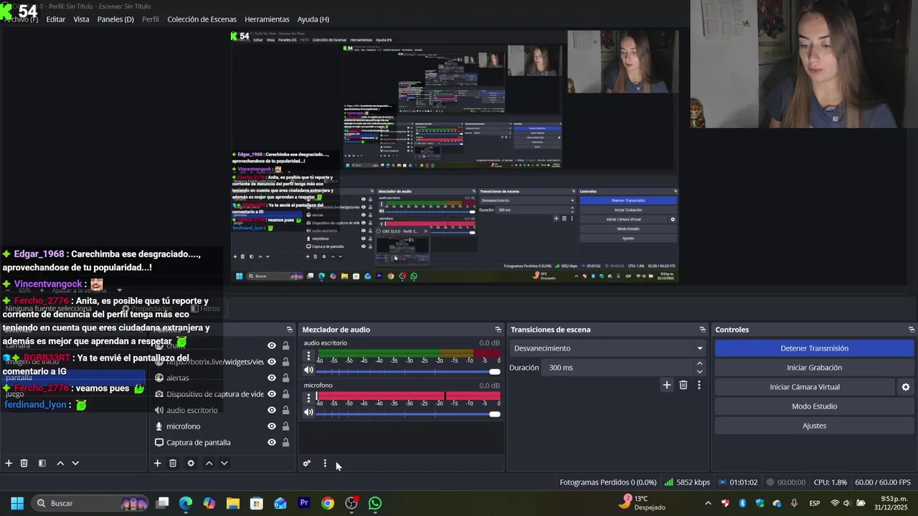Open virtual camera settings gear

[906, 387]
